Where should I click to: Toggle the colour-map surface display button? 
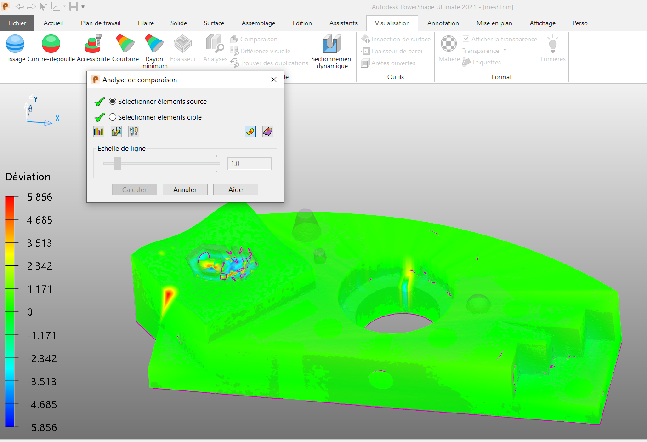tap(250, 132)
